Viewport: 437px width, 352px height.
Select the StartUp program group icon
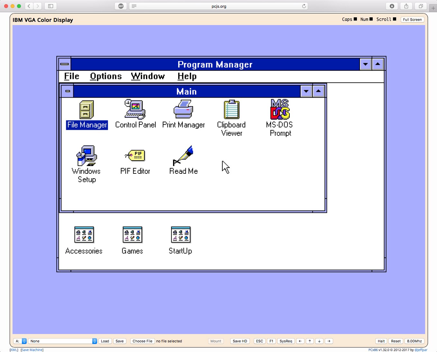(x=180, y=235)
